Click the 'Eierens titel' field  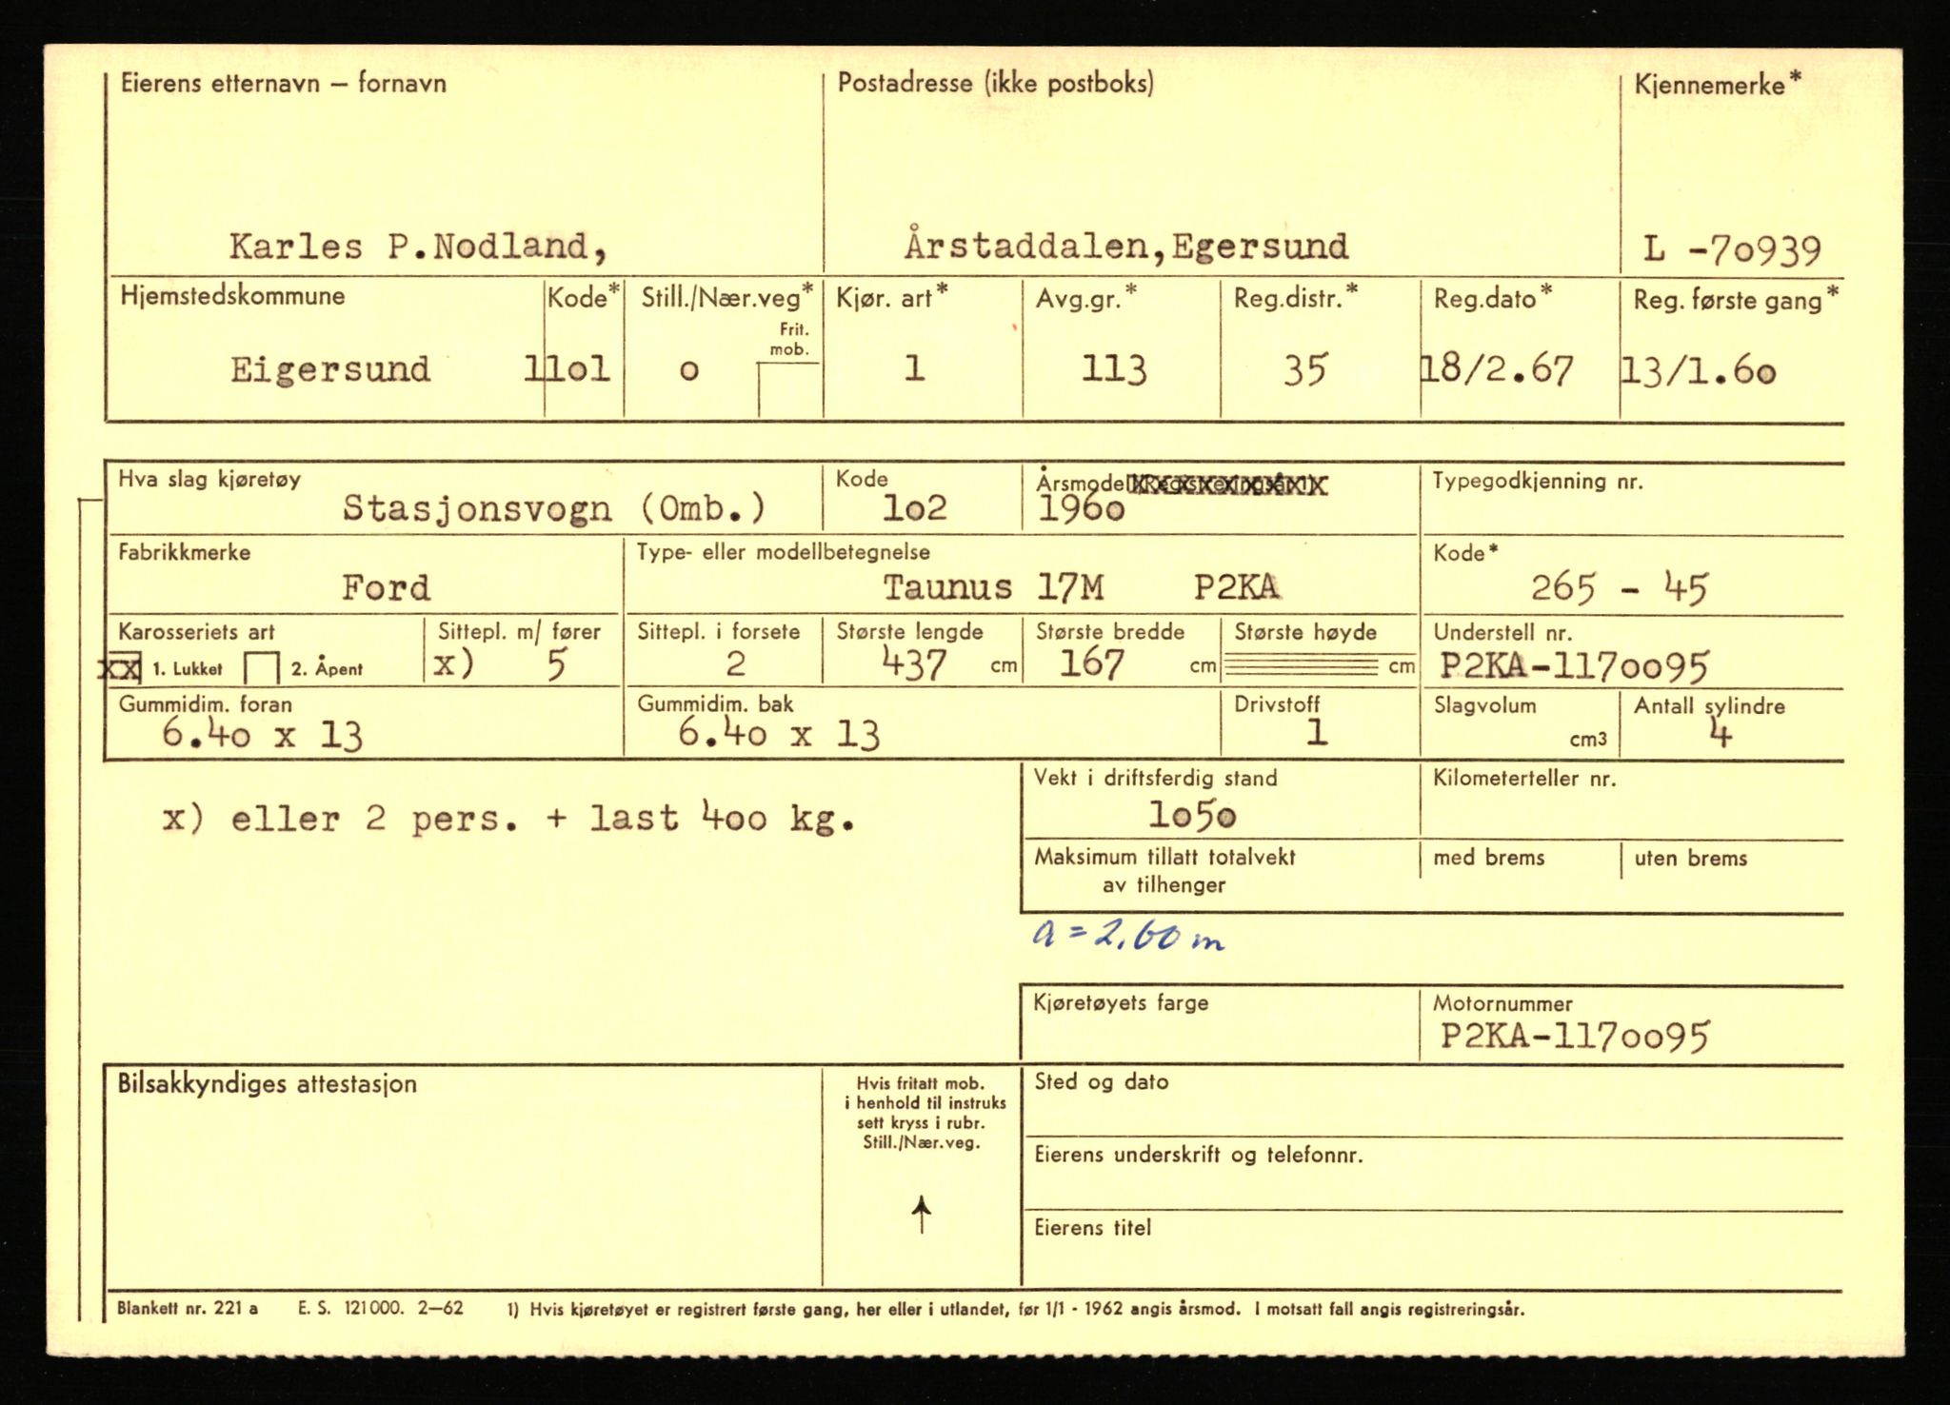point(1432,1249)
